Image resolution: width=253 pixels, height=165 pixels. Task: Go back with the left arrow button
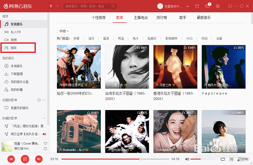click(x=51, y=6)
